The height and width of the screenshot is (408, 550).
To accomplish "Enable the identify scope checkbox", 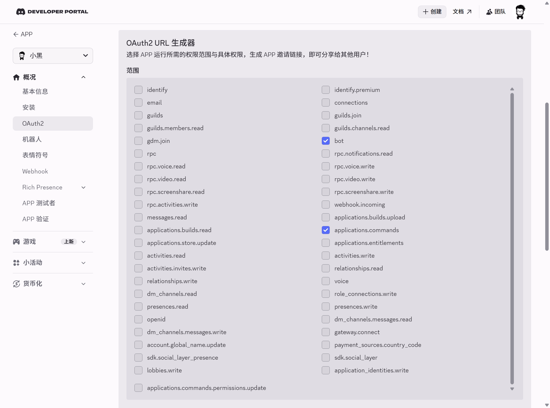I will [x=138, y=90].
